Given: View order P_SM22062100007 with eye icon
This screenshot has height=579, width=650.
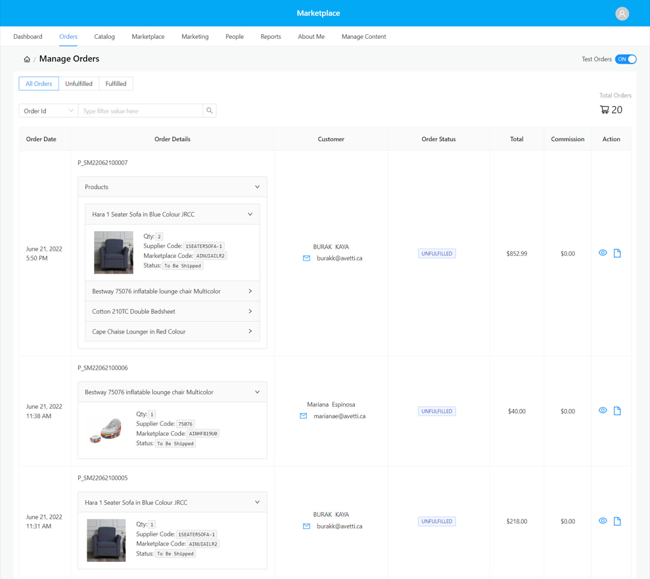Looking at the screenshot, I should [x=603, y=253].
